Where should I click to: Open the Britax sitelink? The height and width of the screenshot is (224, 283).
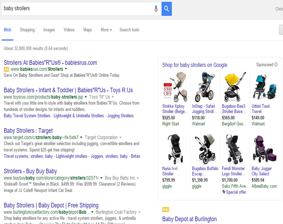pos(136,156)
